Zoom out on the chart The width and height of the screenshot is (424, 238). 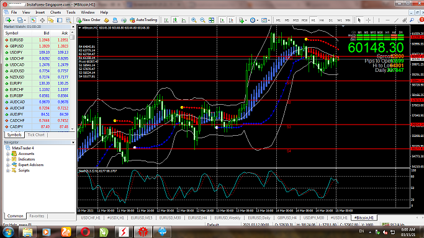202,20
